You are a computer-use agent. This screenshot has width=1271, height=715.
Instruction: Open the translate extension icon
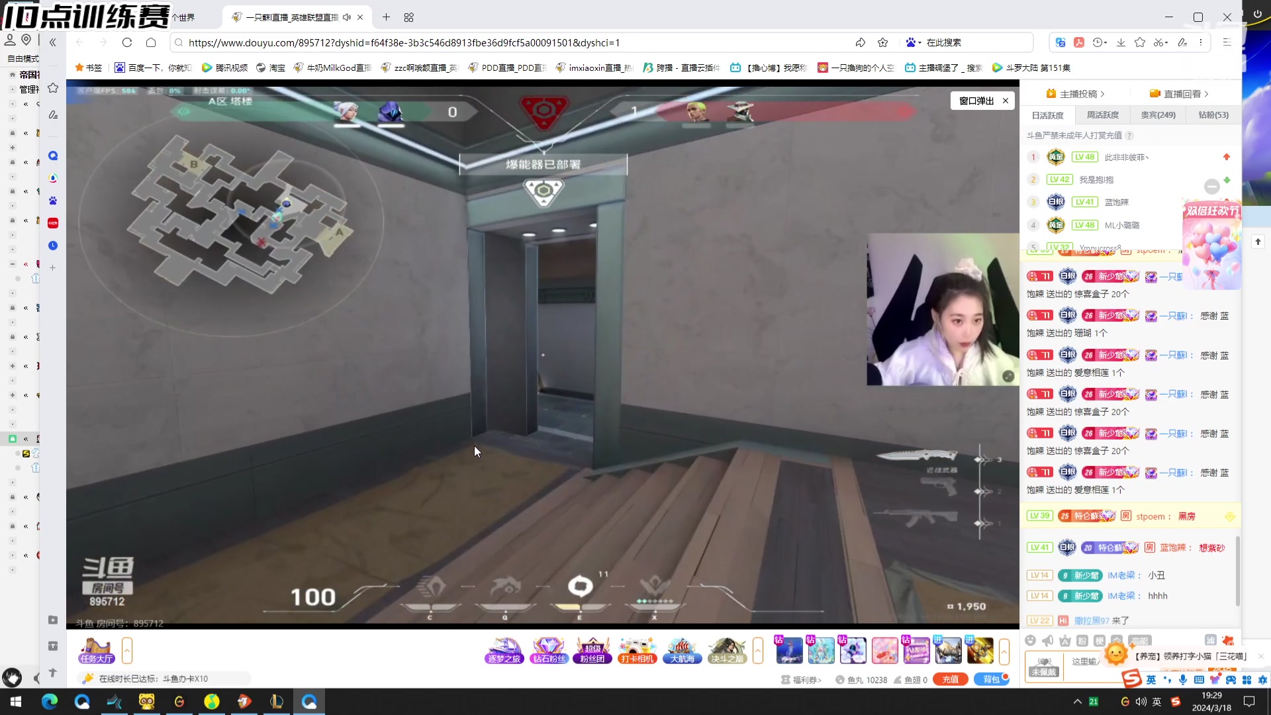tap(1060, 42)
